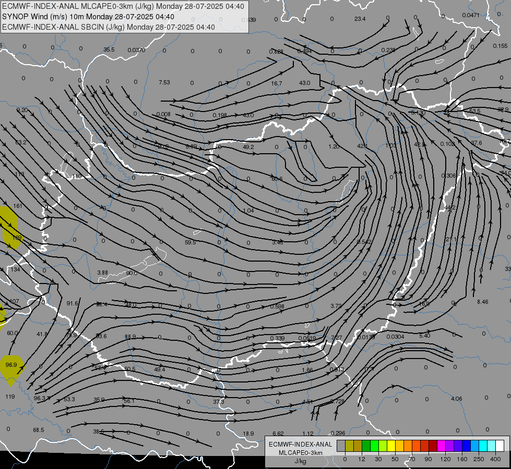Click the legend tick label 50
This screenshot has height=469, width=511.
coord(395,459)
